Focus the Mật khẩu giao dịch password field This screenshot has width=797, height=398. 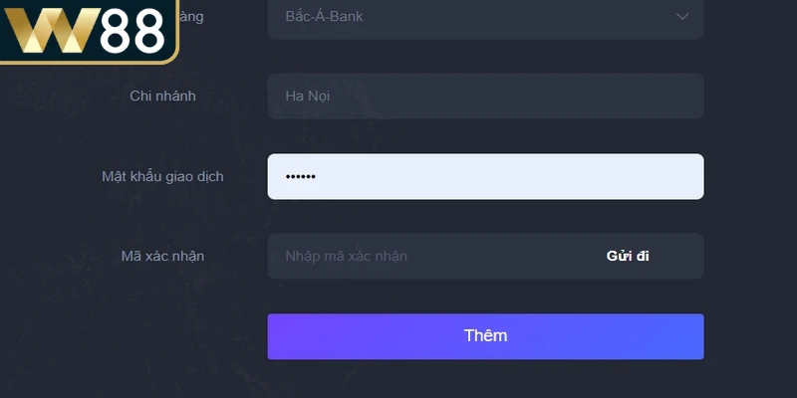(x=485, y=176)
